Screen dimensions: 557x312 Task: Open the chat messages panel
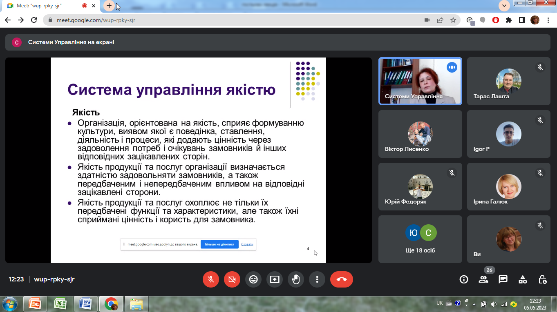(x=503, y=279)
